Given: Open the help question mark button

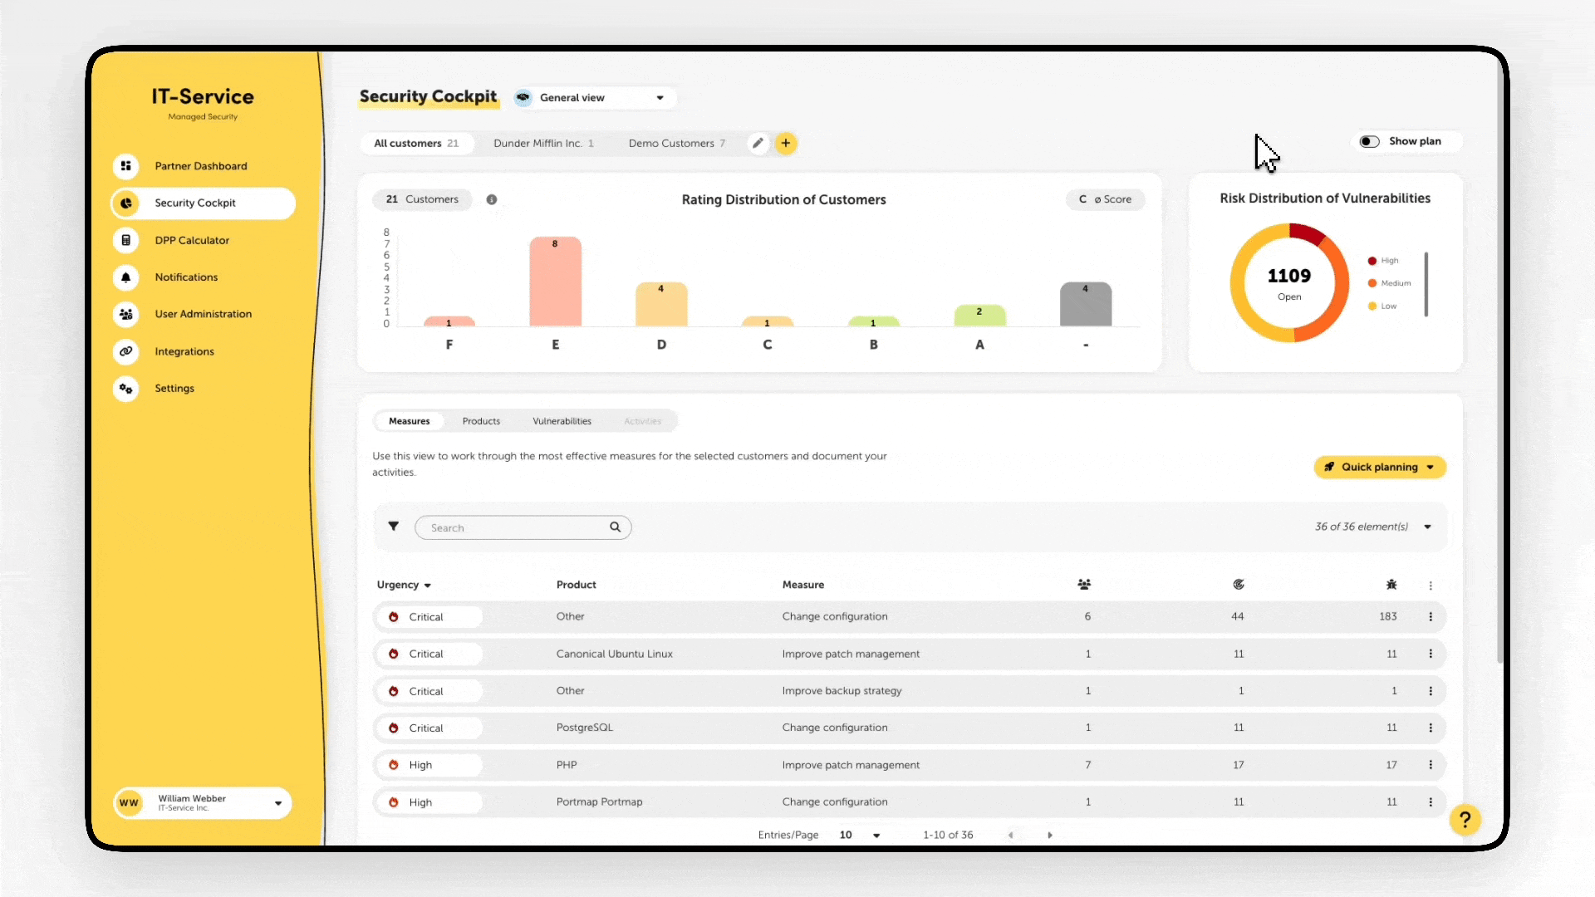Looking at the screenshot, I should pos(1465,820).
